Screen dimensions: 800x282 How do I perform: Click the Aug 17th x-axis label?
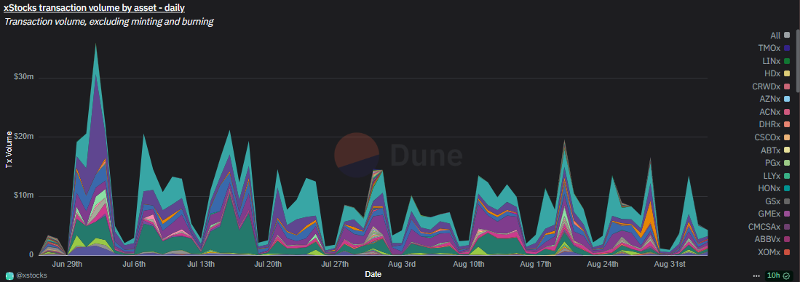pyautogui.click(x=536, y=264)
